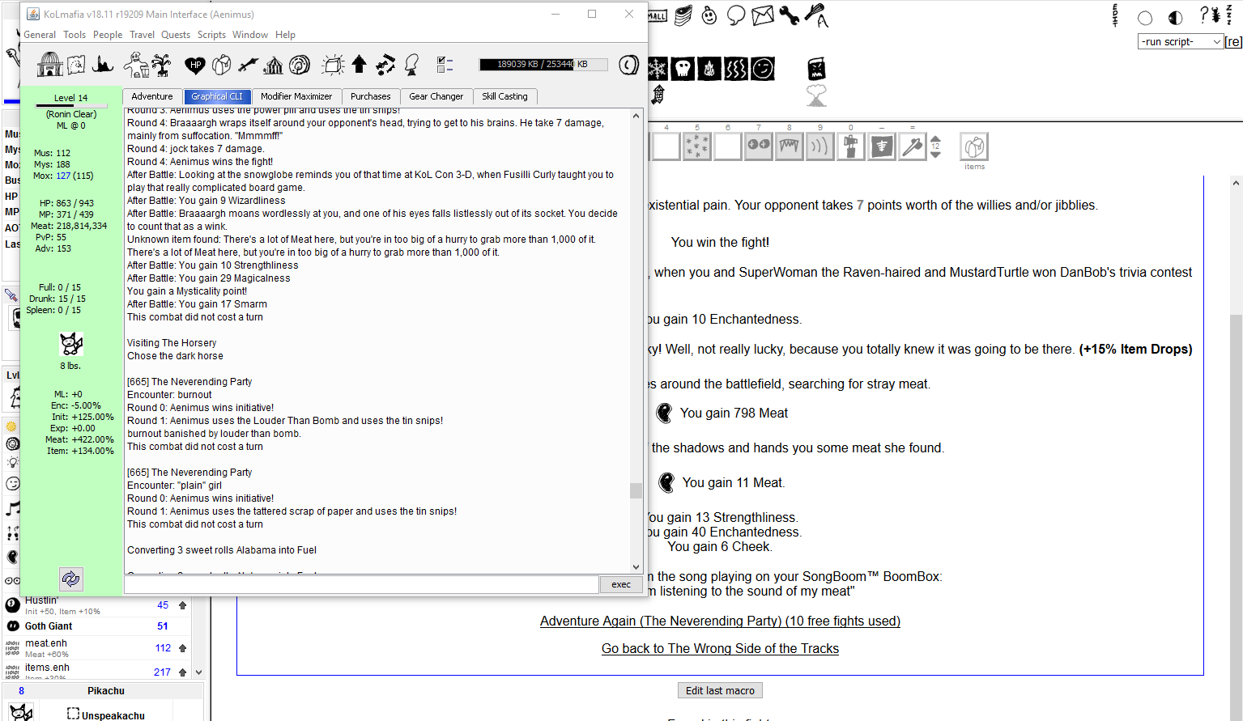
Task: Click the refresh arrows button in green sidebar
Action: point(71,579)
